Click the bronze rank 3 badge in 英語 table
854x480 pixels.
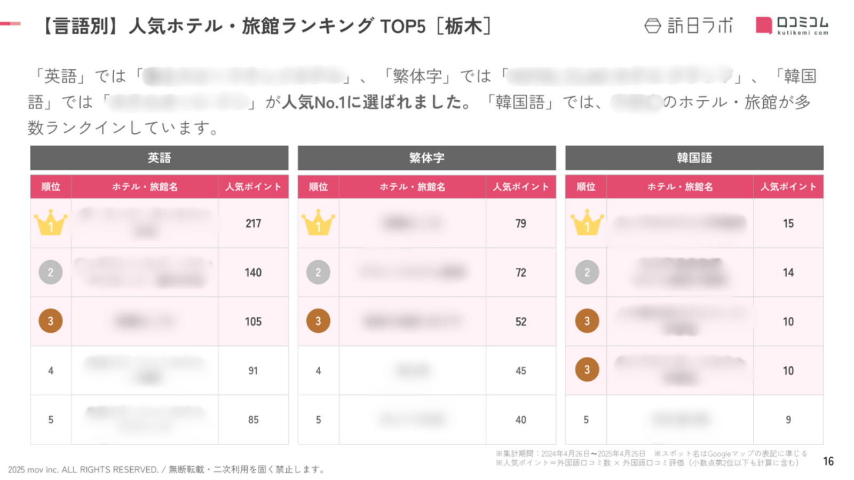pos(51,321)
